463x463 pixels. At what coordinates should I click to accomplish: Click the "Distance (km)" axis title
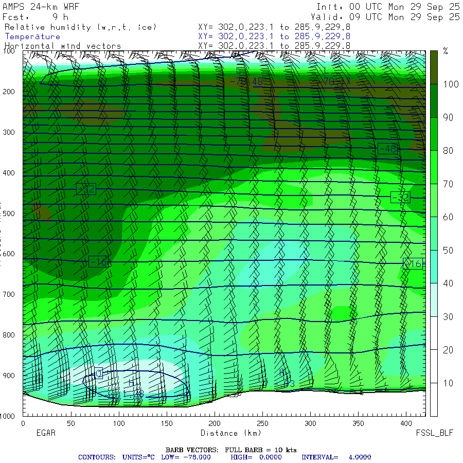[x=231, y=433]
